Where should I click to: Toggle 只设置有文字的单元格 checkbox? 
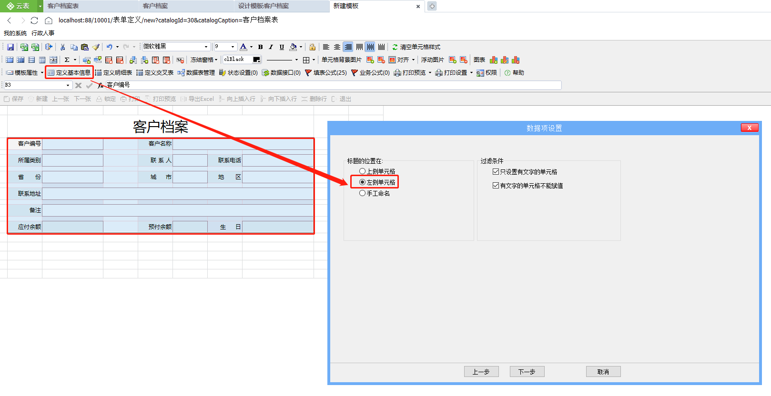pyautogui.click(x=496, y=172)
